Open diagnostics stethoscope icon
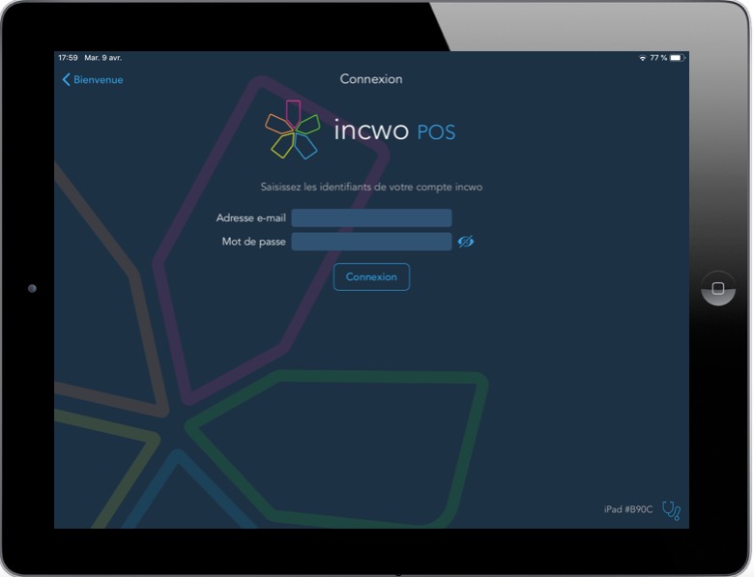The width and height of the screenshot is (754, 577). click(x=671, y=510)
